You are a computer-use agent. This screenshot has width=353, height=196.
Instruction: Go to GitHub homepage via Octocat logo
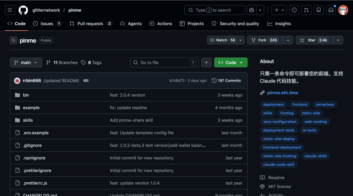[x=23, y=10]
